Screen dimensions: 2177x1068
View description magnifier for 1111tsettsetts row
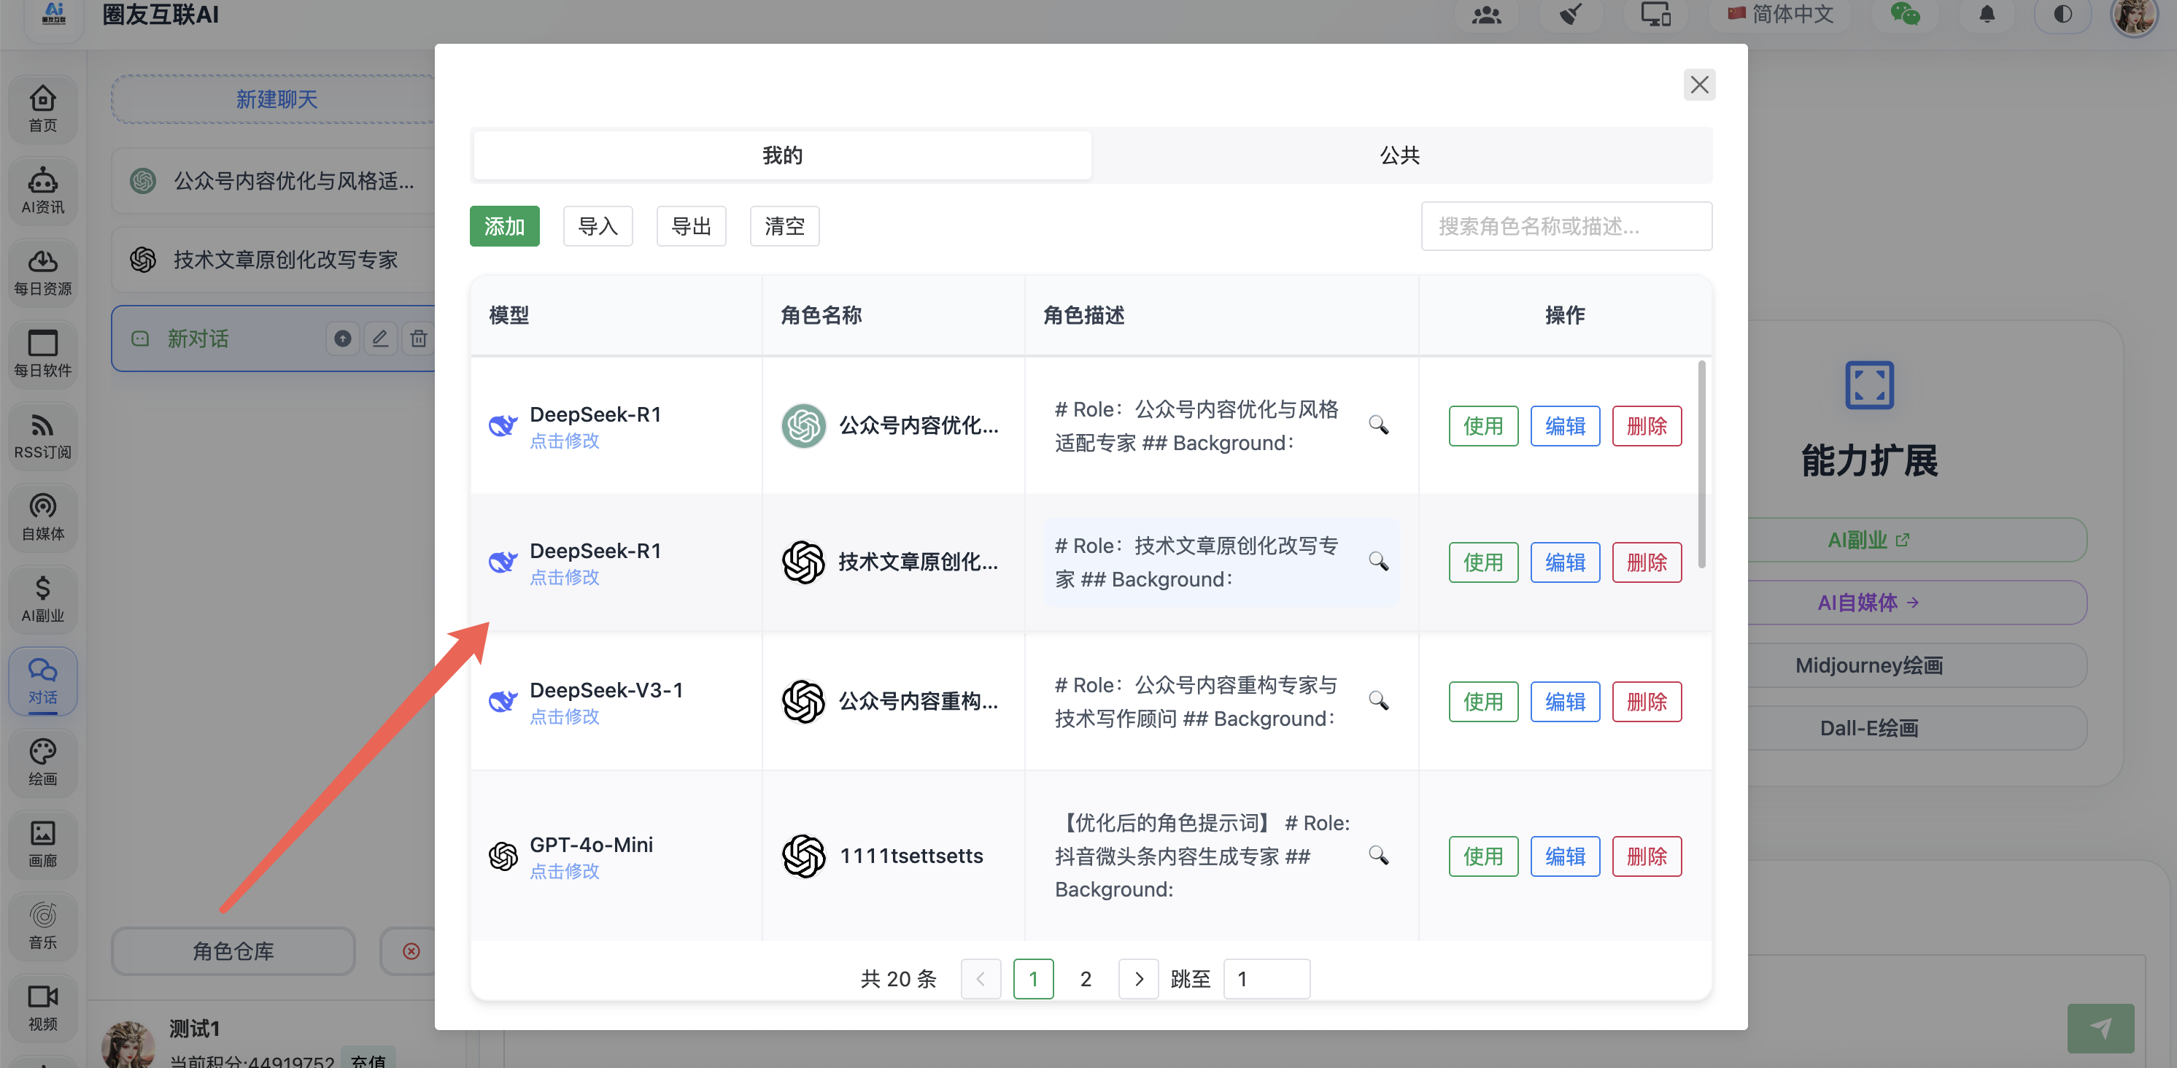click(x=1378, y=856)
